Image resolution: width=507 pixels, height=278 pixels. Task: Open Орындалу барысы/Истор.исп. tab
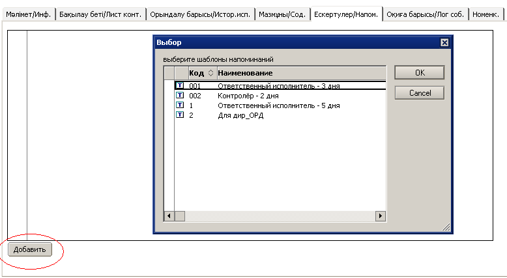(x=200, y=14)
